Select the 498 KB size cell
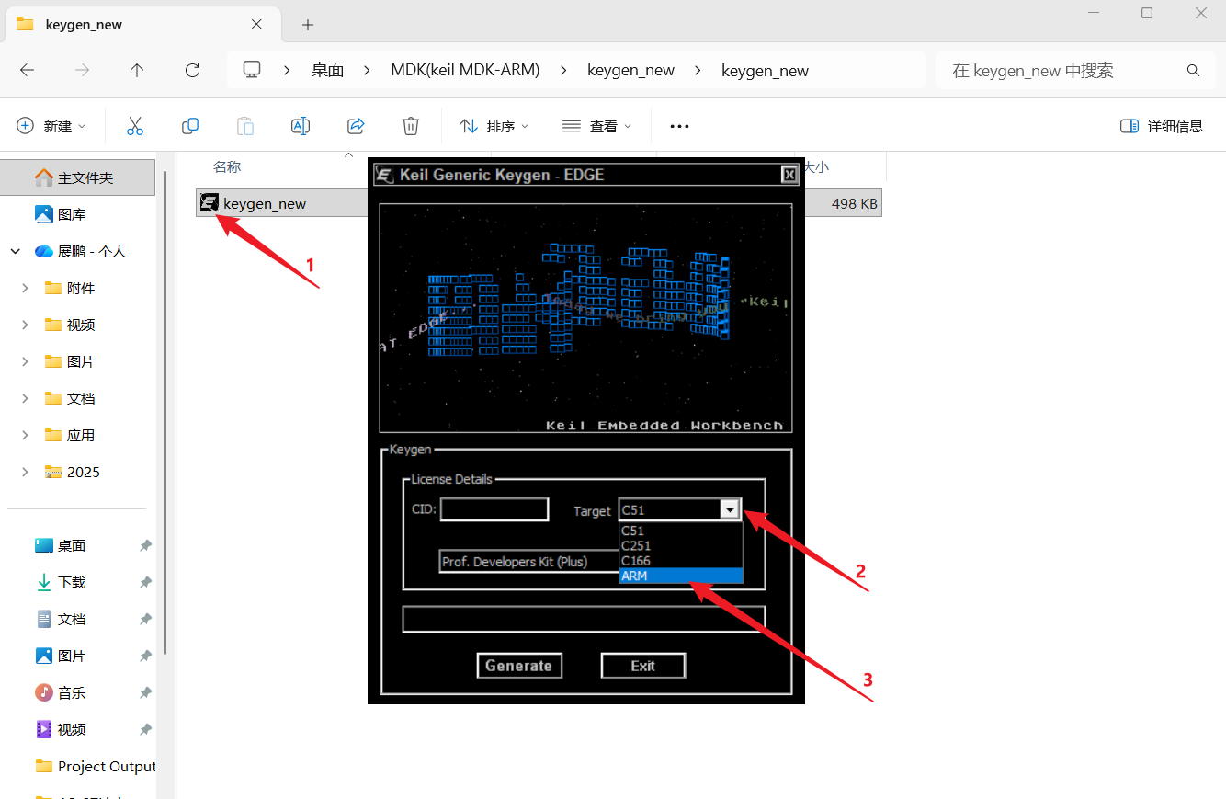 (855, 203)
